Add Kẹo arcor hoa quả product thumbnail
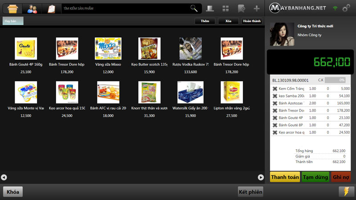This screenshot has width=356, height=200. click(67, 92)
